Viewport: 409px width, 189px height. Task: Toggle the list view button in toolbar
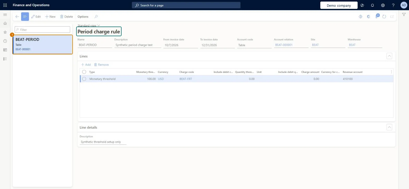tap(25, 17)
